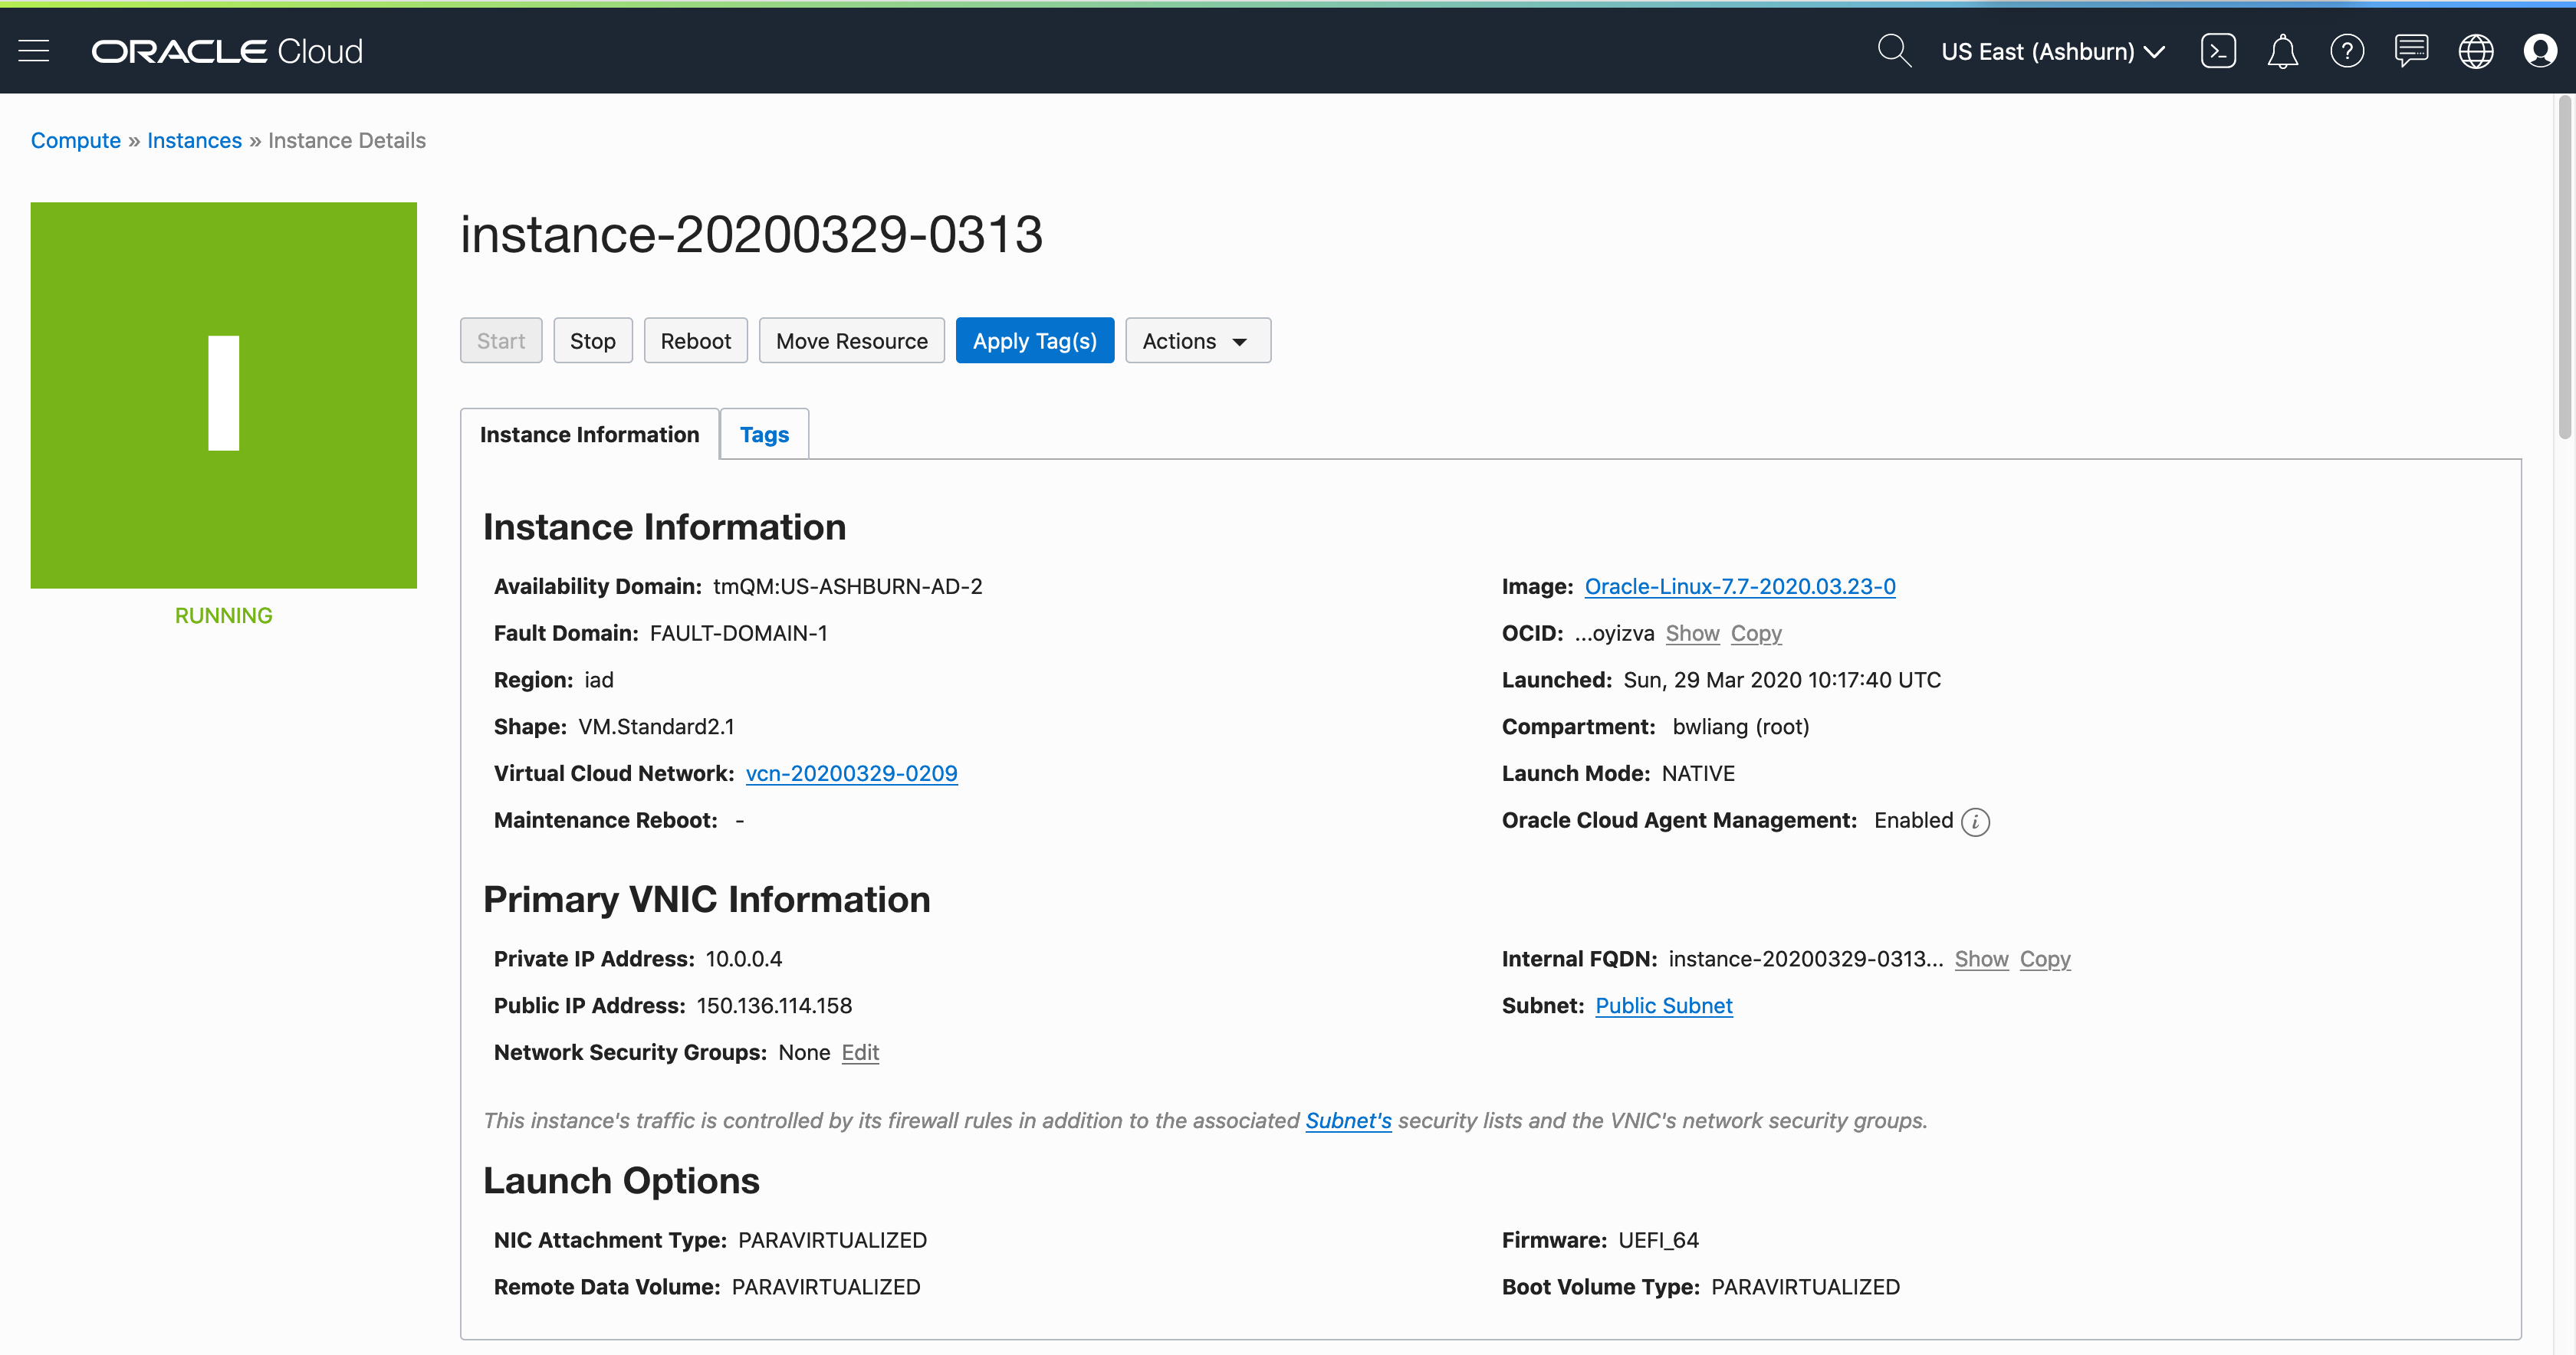This screenshot has height=1355, width=2576.
Task: Click shape value VM.Standard2.1
Action: [656, 726]
